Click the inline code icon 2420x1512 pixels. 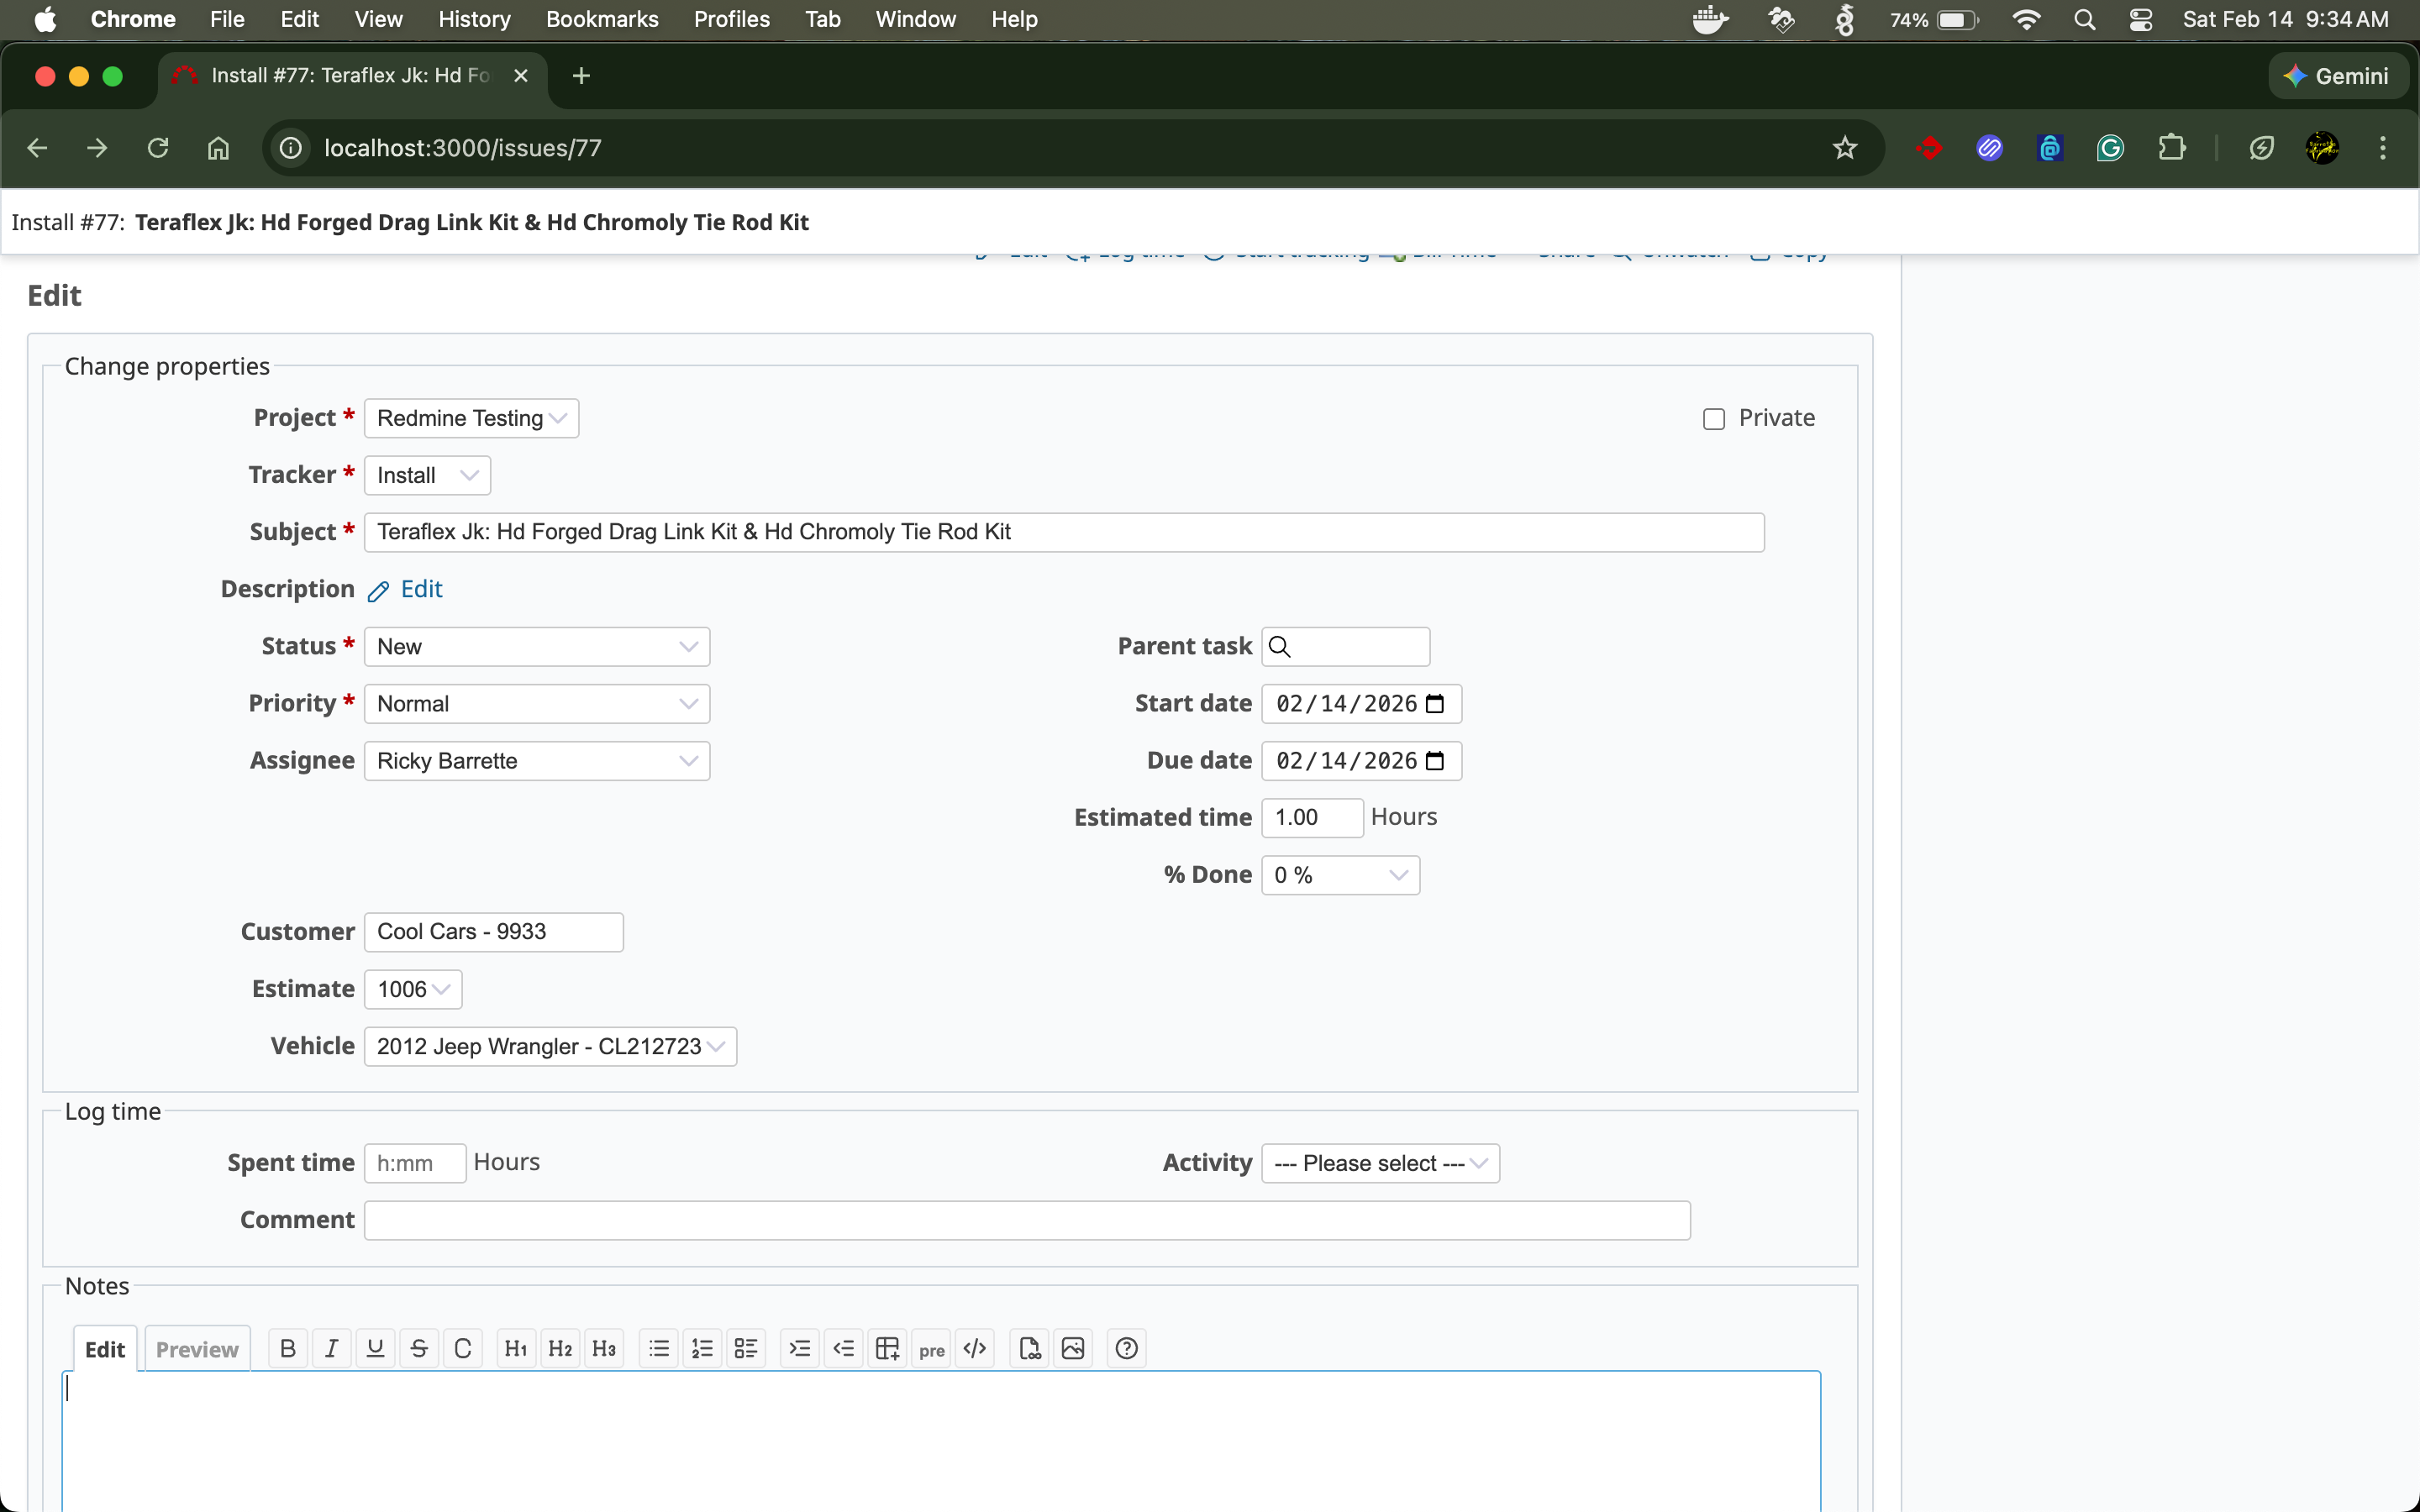(x=463, y=1348)
